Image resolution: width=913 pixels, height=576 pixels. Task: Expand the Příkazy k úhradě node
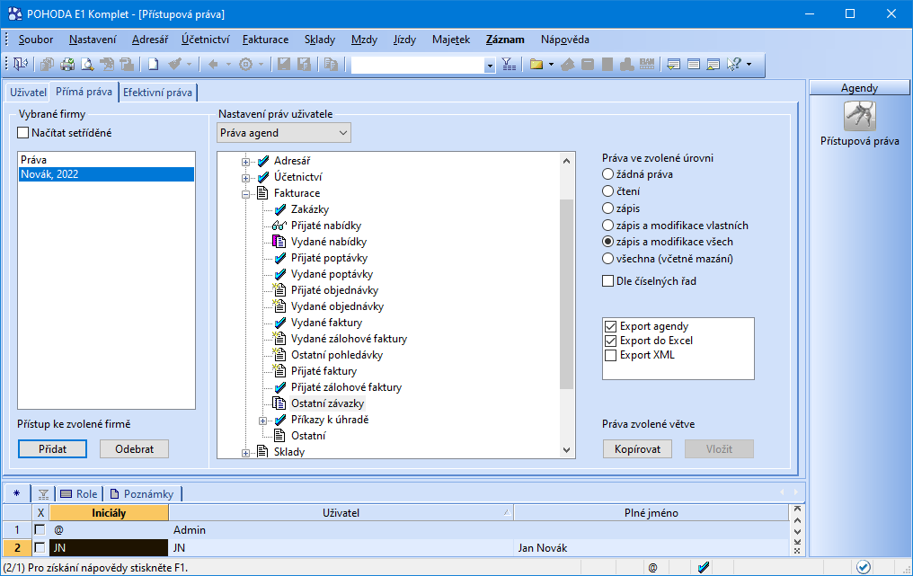pos(262,421)
